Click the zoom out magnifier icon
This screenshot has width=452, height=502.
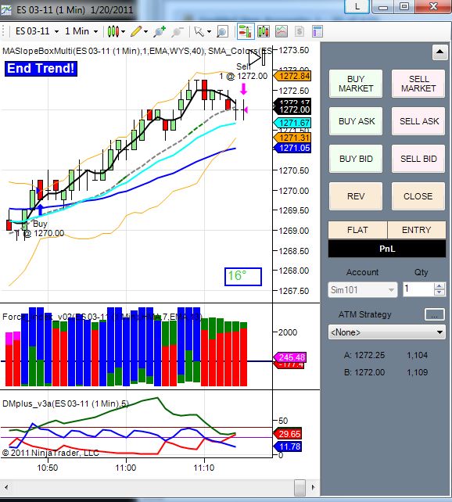coord(177,31)
